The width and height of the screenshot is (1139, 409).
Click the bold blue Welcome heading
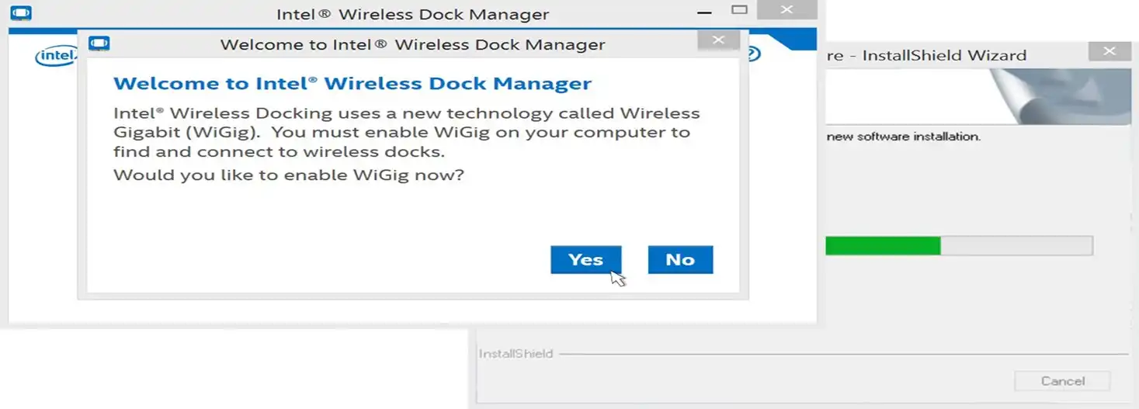click(x=352, y=84)
